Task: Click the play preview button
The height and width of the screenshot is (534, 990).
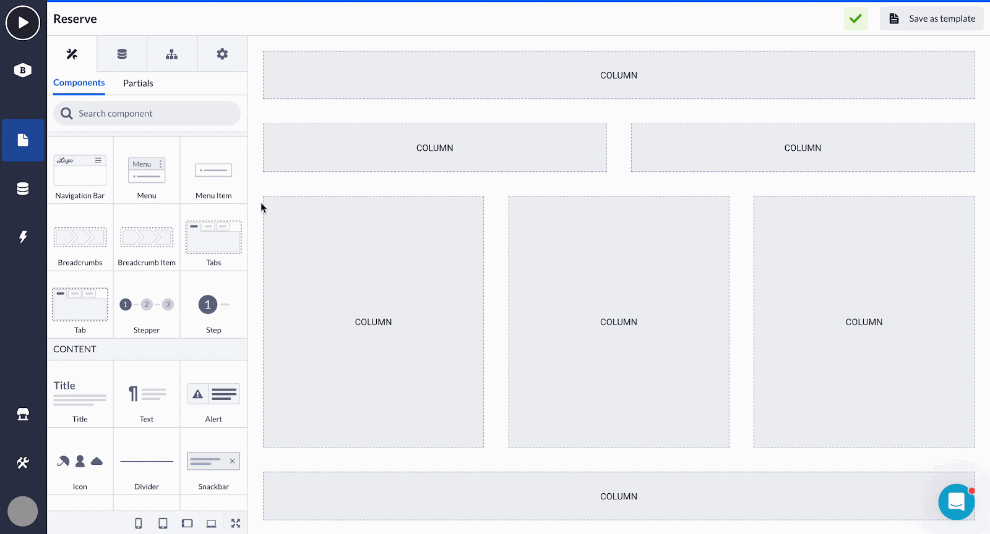Action: pyautogui.click(x=23, y=23)
